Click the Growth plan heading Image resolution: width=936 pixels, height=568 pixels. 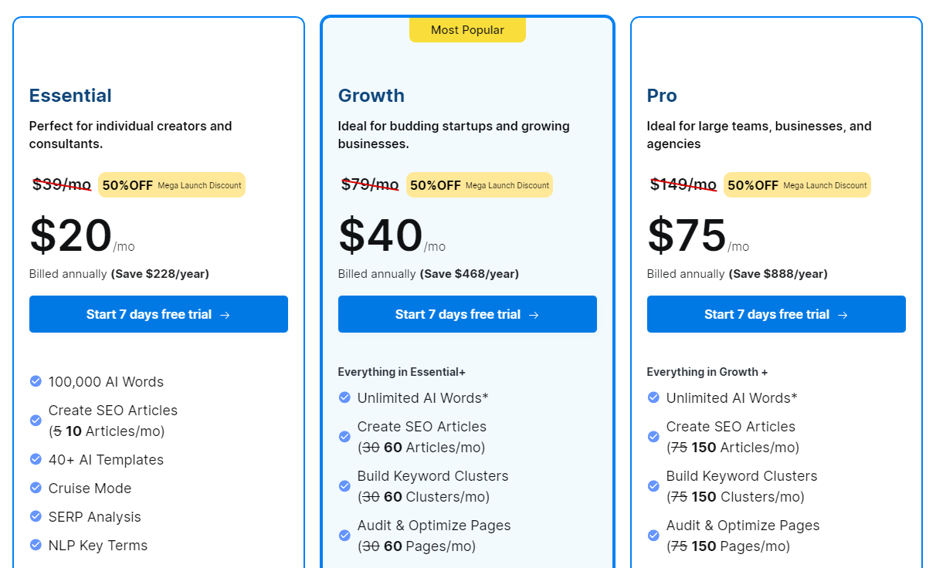coord(371,96)
